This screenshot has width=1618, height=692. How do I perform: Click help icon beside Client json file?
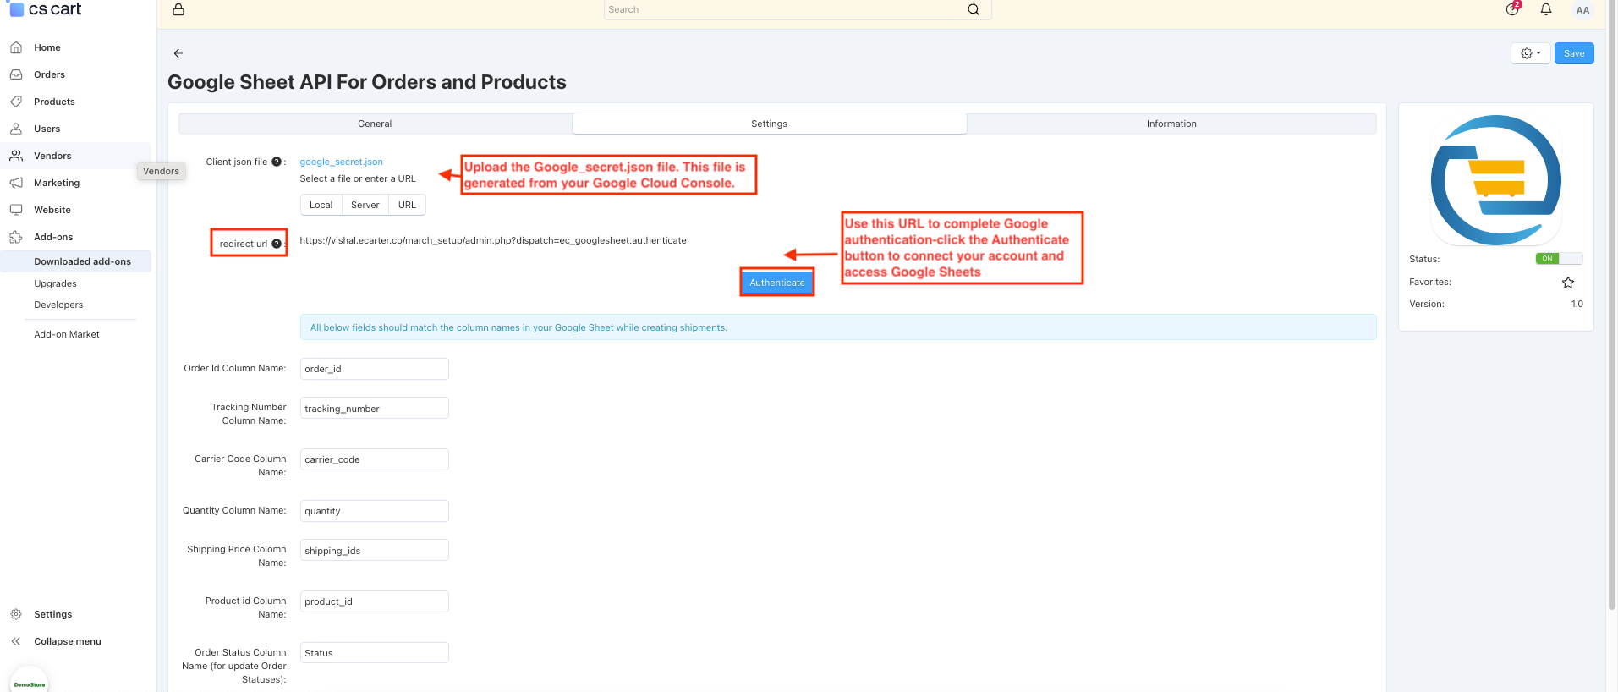click(x=277, y=162)
